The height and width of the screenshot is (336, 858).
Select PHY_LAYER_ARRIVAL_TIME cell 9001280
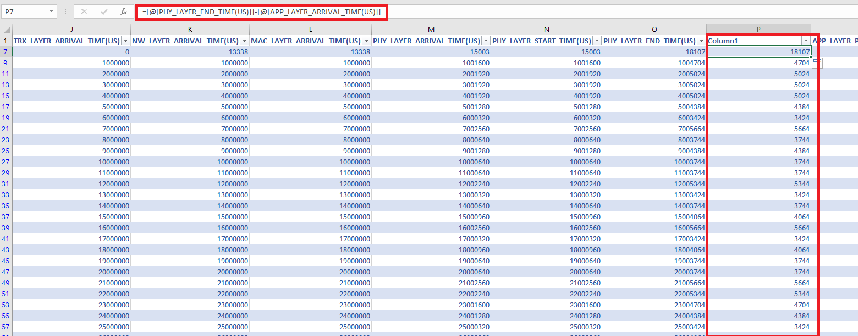(x=432, y=151)
